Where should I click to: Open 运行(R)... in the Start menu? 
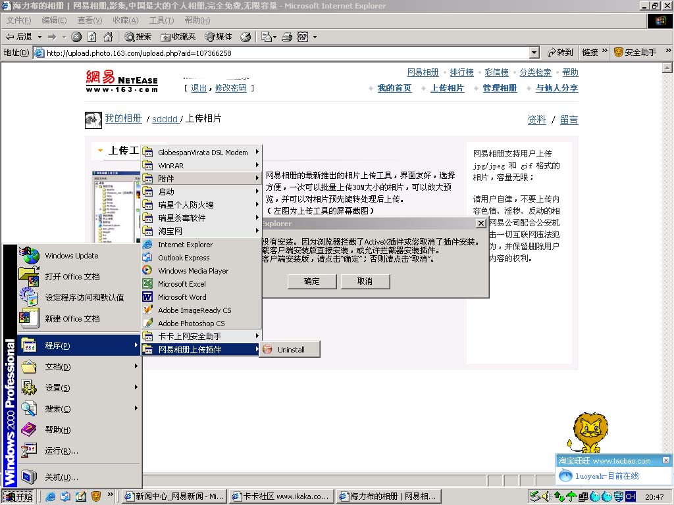point(79,451)
